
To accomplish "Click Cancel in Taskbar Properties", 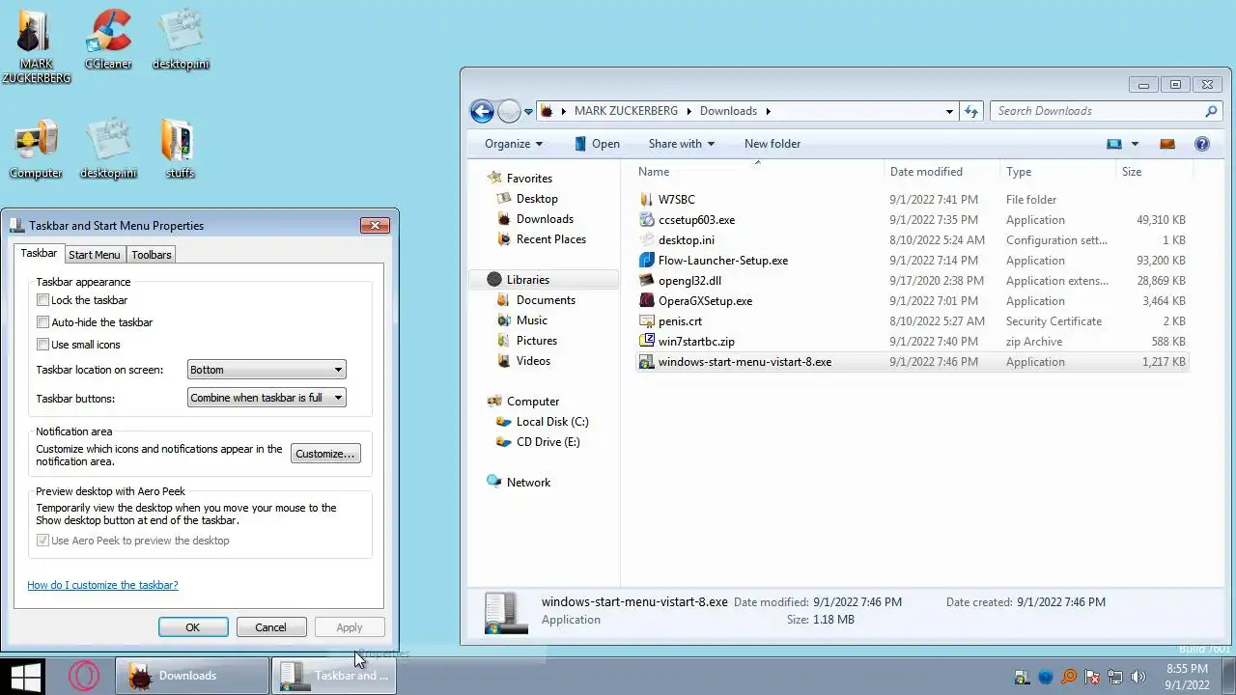I will pos(271,627).
